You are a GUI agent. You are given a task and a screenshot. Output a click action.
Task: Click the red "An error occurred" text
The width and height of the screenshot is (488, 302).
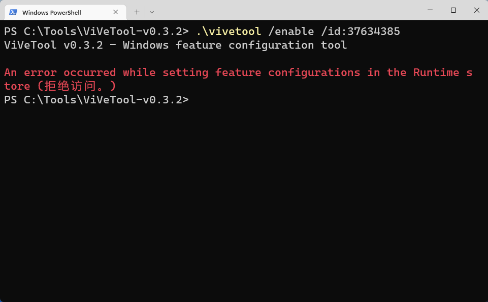click(60, 72)
